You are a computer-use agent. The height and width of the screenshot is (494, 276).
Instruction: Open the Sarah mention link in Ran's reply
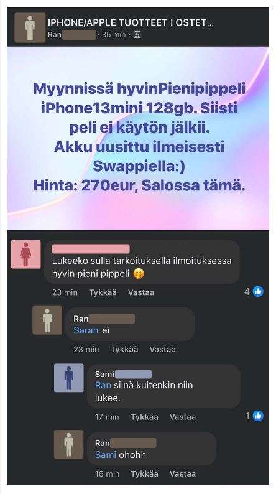coord(86,330)
